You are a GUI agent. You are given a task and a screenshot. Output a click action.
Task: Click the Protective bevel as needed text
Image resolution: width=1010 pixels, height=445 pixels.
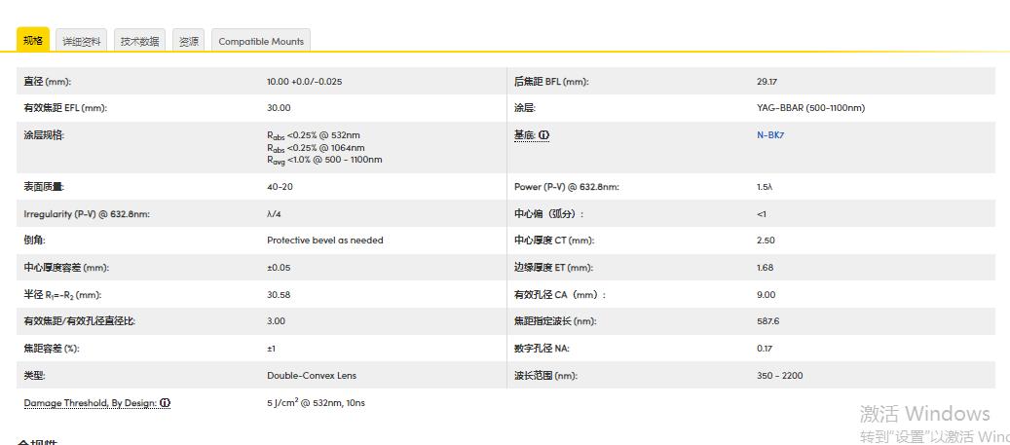(324, 241)
